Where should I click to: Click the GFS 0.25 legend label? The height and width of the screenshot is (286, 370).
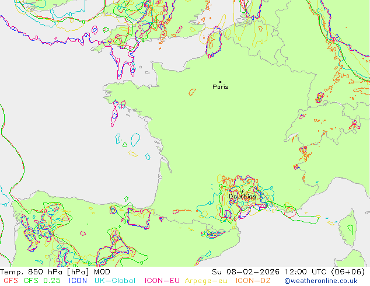point(42,281)
